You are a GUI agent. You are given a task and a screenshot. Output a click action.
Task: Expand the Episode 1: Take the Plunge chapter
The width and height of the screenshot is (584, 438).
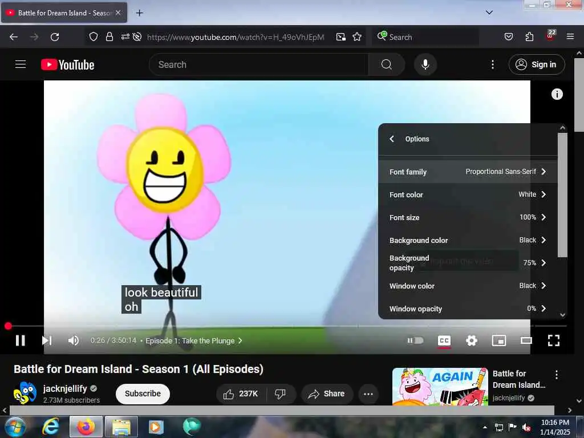[x=194, y=341]
